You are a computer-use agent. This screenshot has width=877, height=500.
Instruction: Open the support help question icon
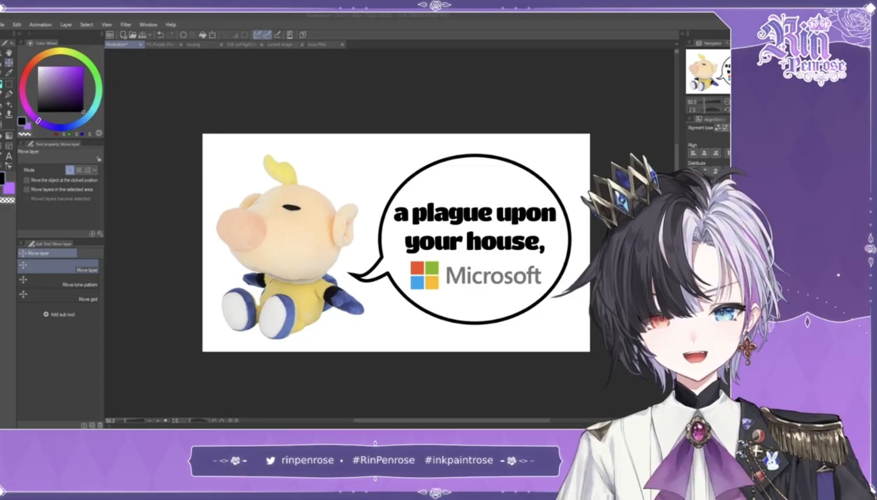(x=303, y=35)
